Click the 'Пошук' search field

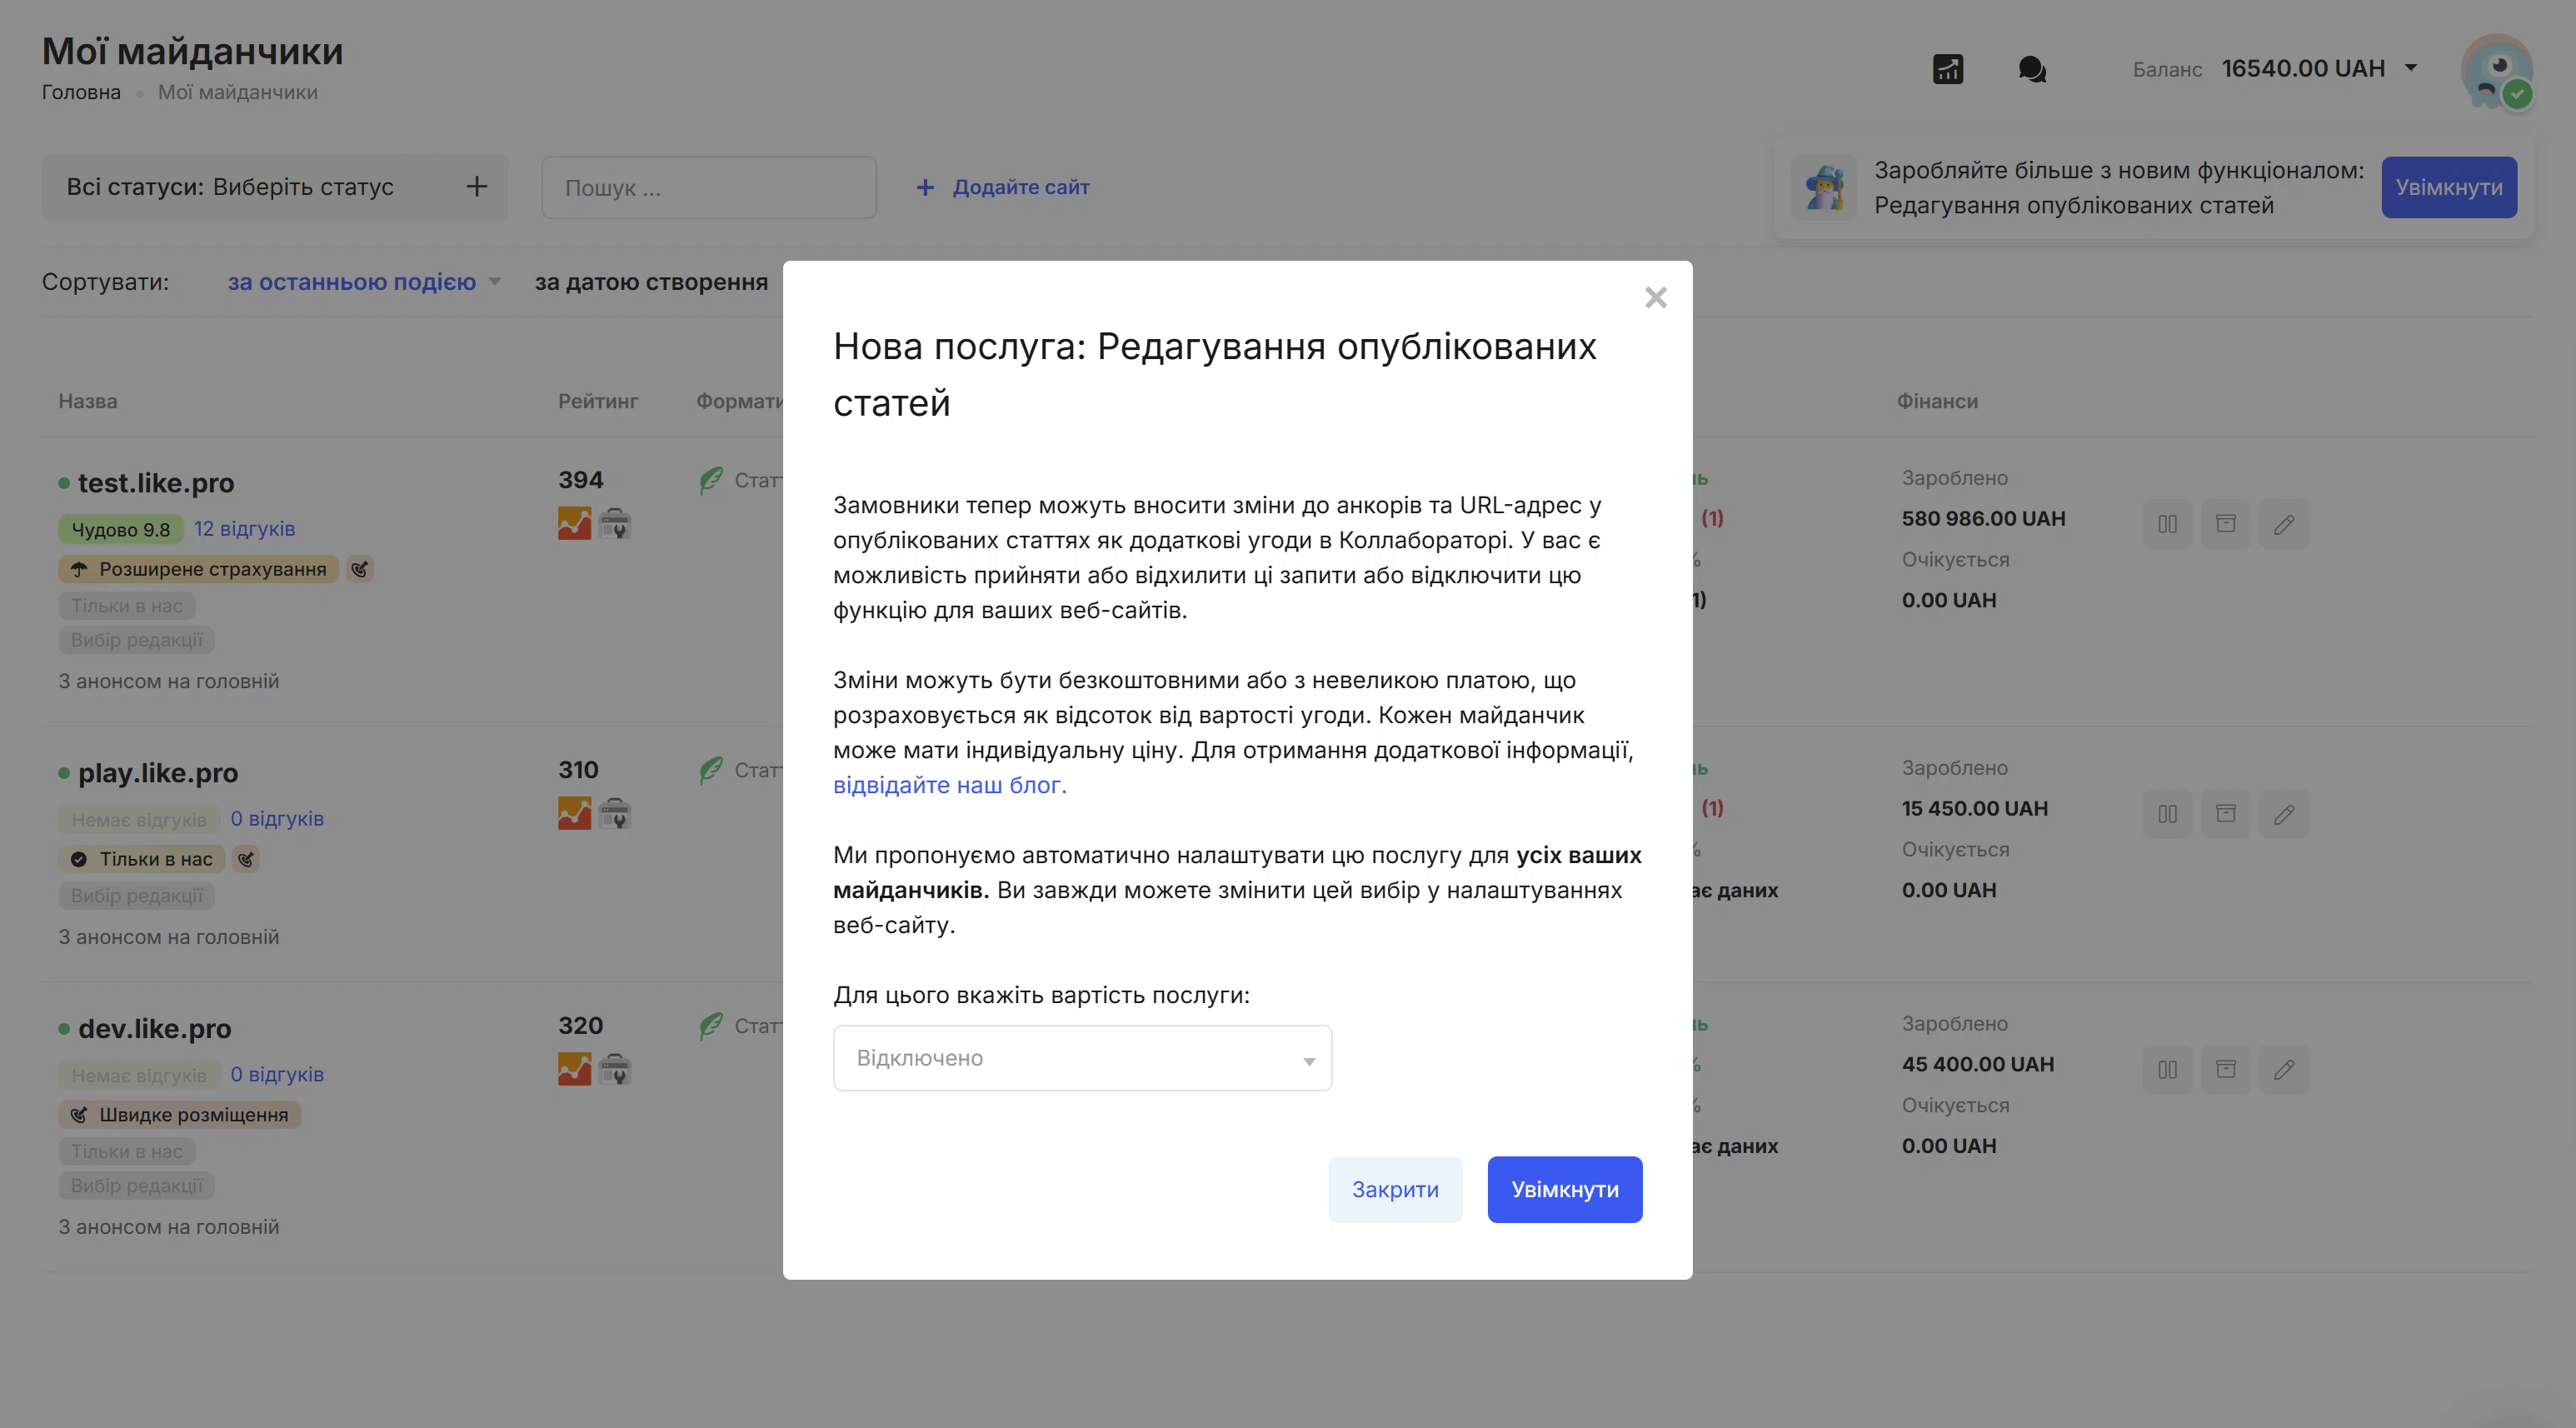click(x=708, y=187)
